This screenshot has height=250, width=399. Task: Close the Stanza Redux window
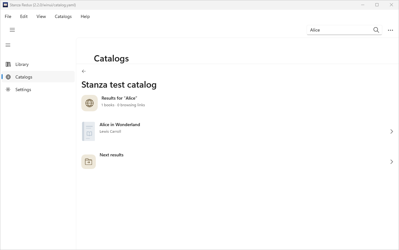coord(391,5)
